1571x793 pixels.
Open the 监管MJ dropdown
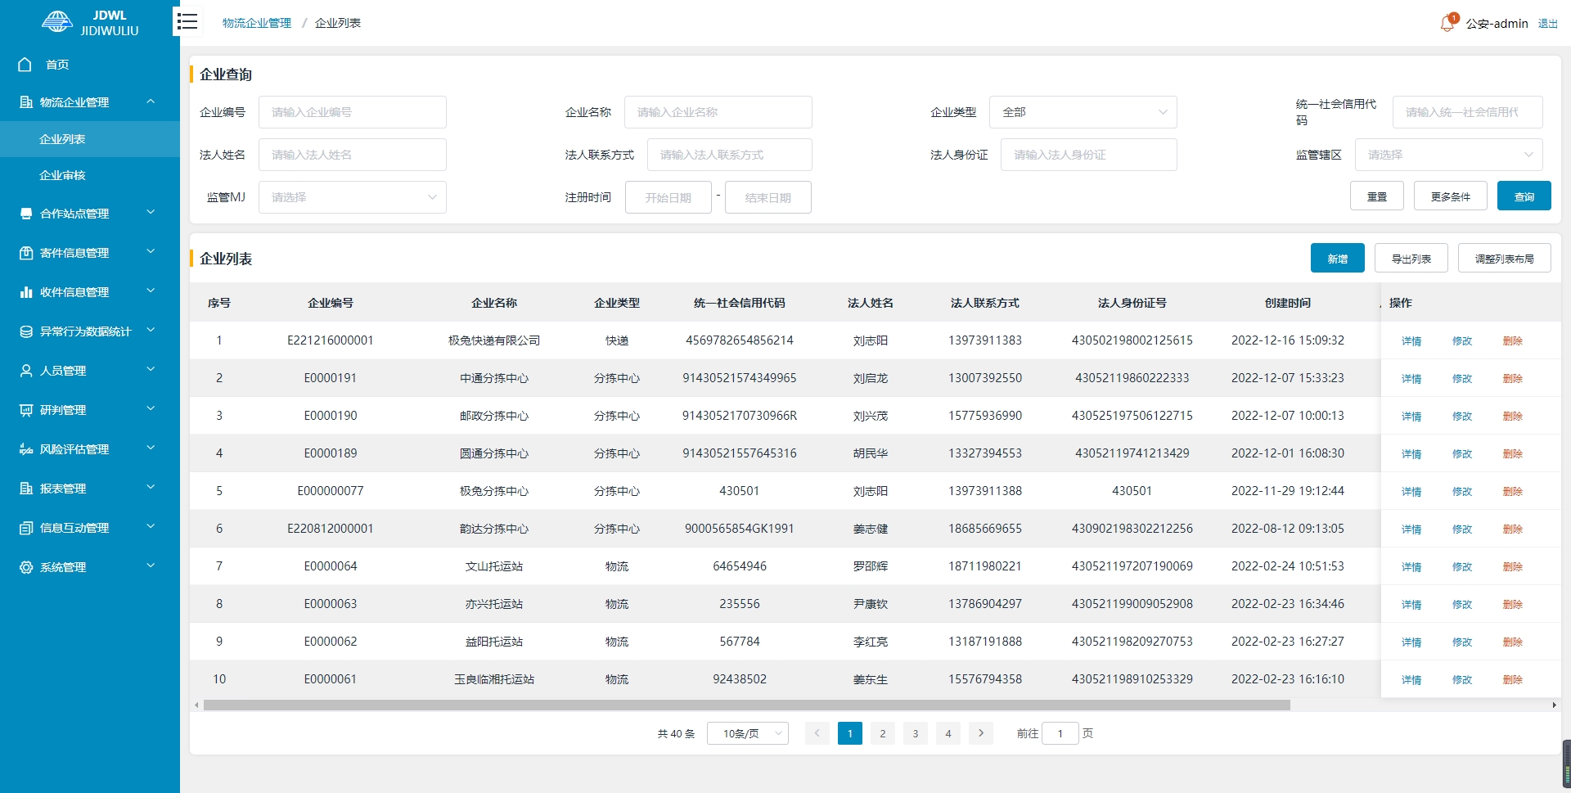point(353,197)
